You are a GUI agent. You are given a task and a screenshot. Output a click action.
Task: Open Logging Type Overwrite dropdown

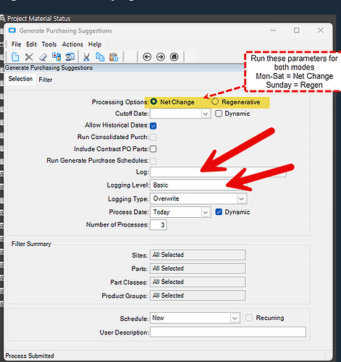point(242,199)
